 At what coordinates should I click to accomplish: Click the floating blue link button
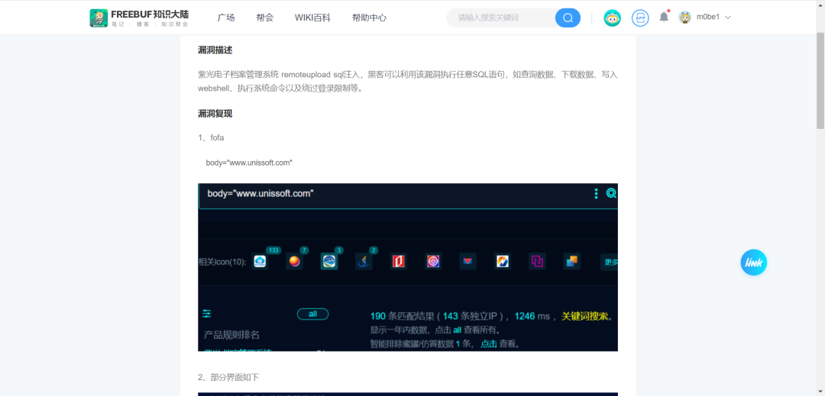[x=753, y=262]
